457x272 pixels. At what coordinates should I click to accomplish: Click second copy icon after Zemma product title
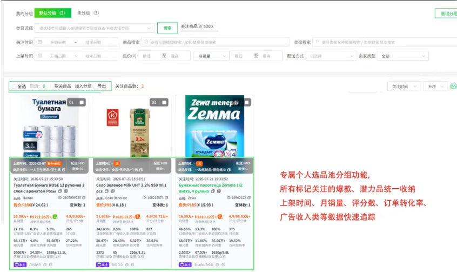point(219,191)
